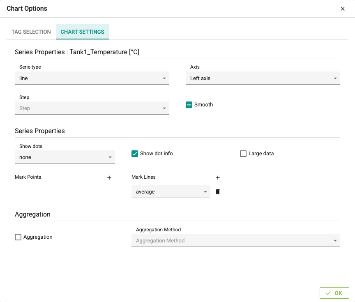Uncheck Show dot info

click(x=135, y=154)
